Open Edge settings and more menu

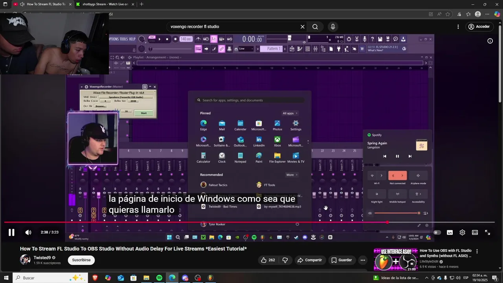[x=487, y=14]
